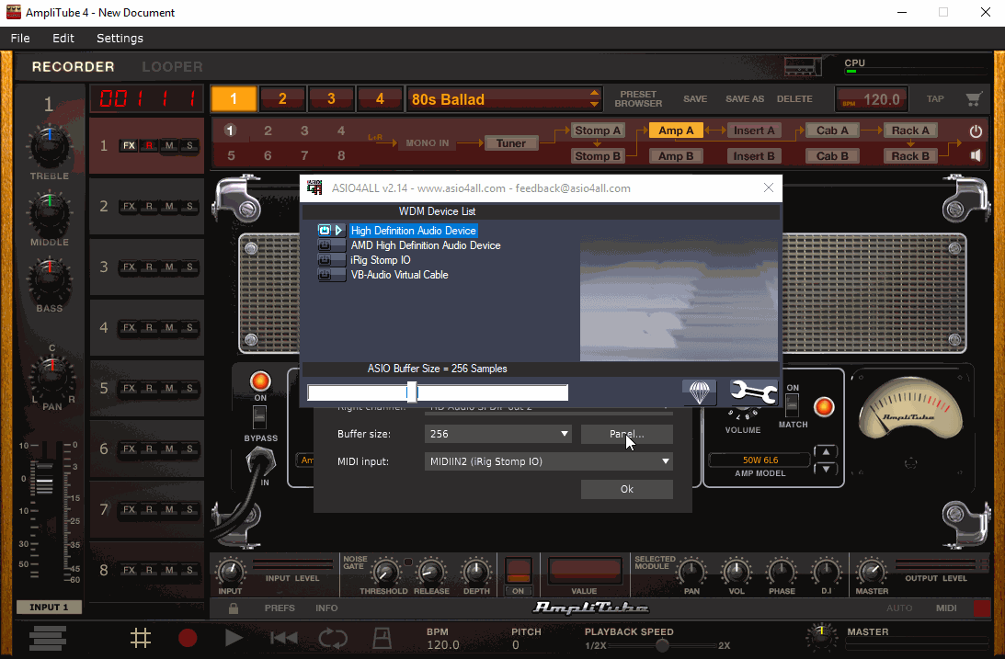Viewport: 1005px width, 659px height.
Task: Enable High Definition Audio Device power toggle
Action: coord(325,231)
